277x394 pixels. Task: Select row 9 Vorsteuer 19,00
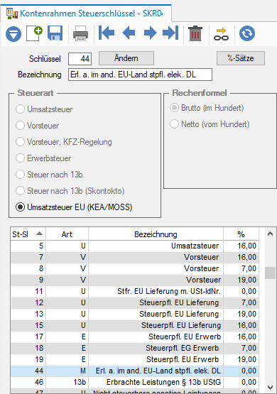tap(134, 280)
